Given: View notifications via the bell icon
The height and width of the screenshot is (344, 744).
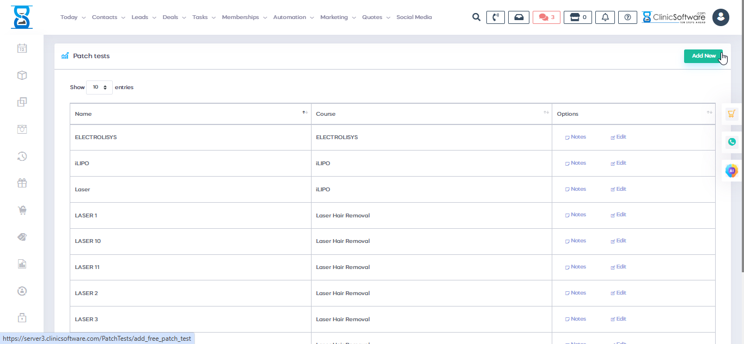Looking at the screenshot, I should [605, 17].
